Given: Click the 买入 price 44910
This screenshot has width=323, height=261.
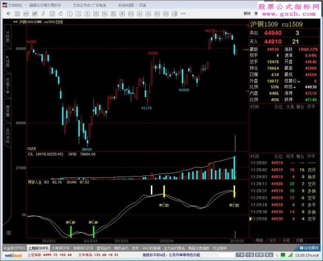Looking at the screenshot, I should point(273,42).
